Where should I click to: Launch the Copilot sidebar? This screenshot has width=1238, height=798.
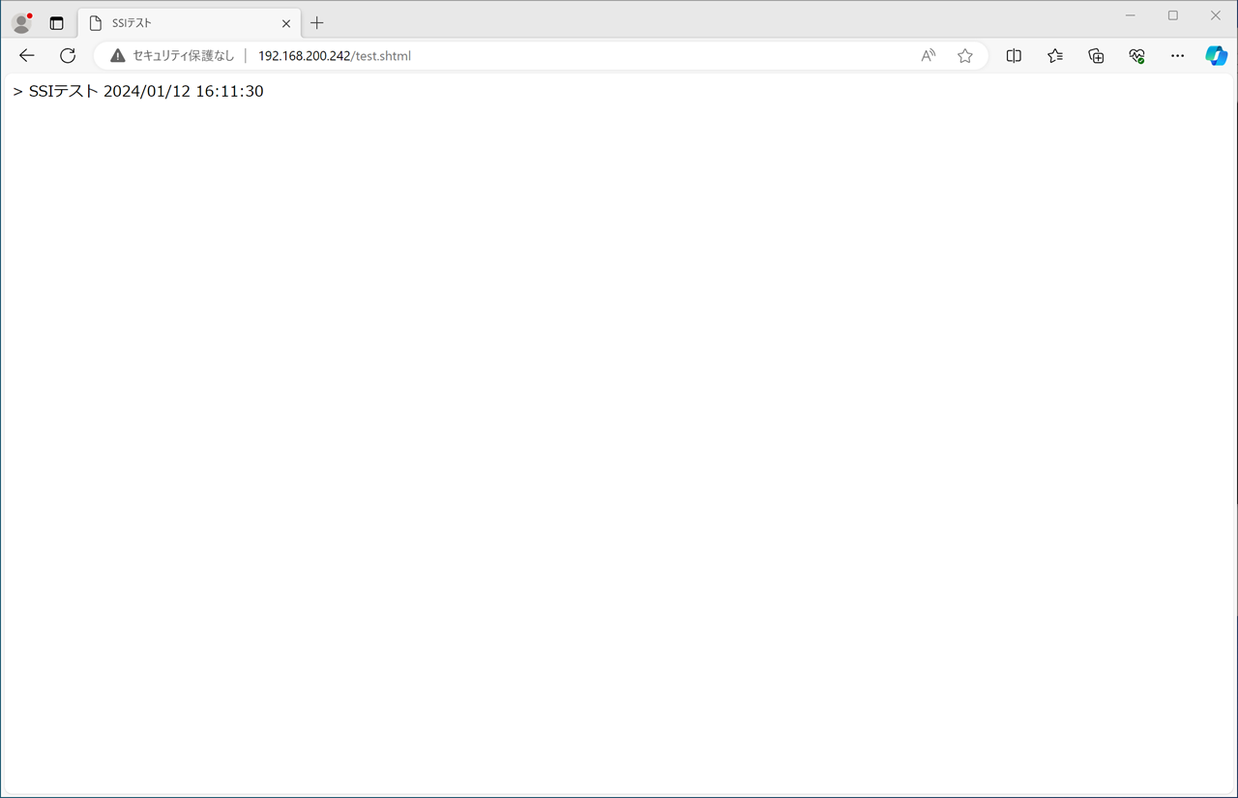pyautogui.click(x=1216, y=56)
